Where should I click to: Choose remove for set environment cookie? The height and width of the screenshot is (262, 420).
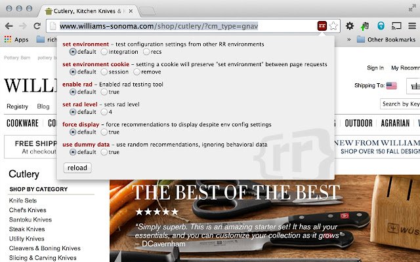(x=136, y=72)
